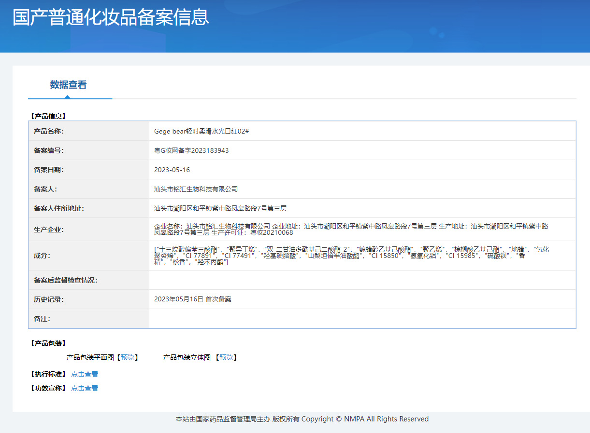Click the 备案人住所地址 address value

pyautogui.click(x=220, y=208)
